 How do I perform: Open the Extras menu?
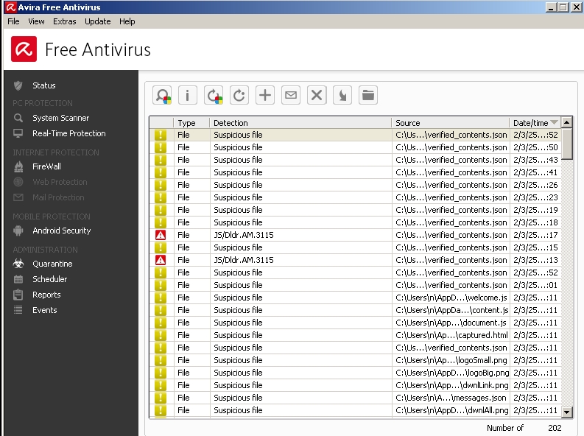click(64, 21)
